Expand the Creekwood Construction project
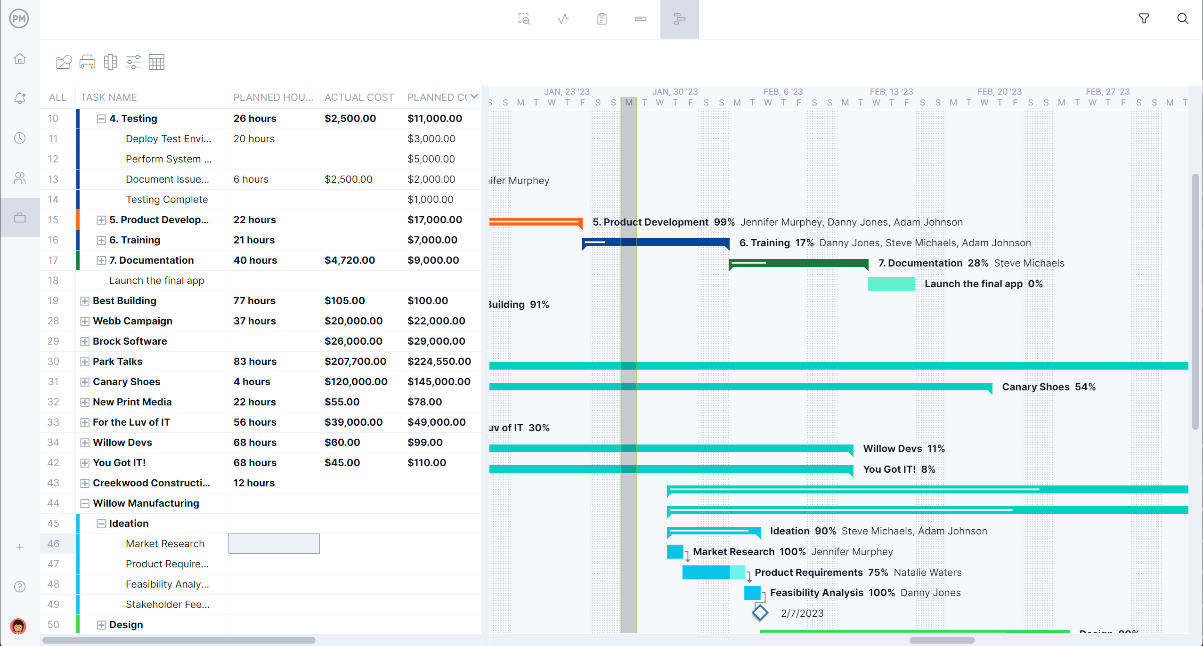The image size is (1203, 646). click(85, 483)
